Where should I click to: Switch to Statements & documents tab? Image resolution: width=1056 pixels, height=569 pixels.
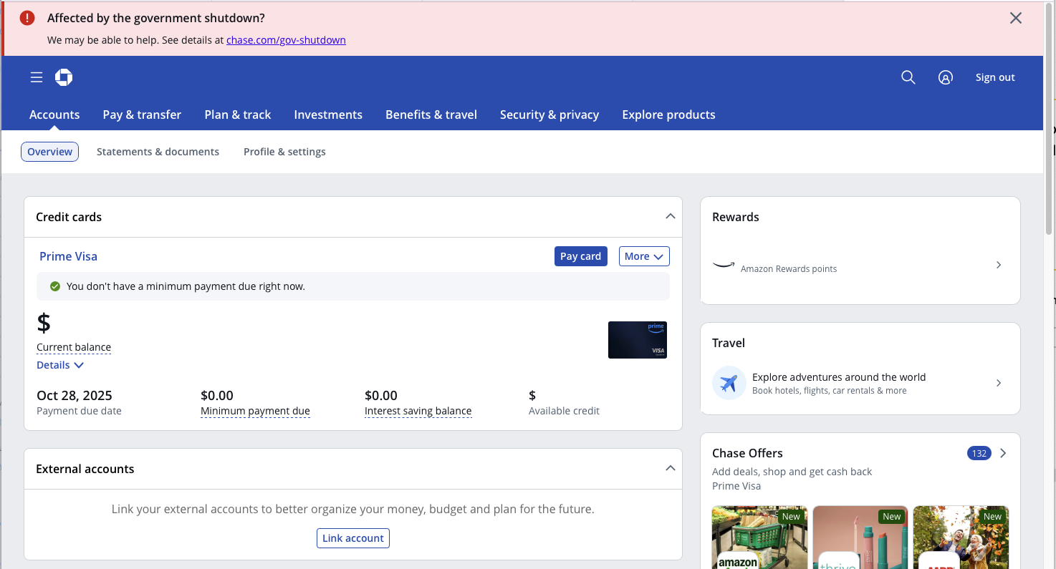tap(158, 151)
